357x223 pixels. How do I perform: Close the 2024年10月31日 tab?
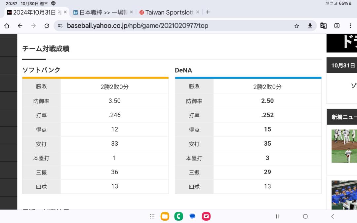(x=65, y=12)
